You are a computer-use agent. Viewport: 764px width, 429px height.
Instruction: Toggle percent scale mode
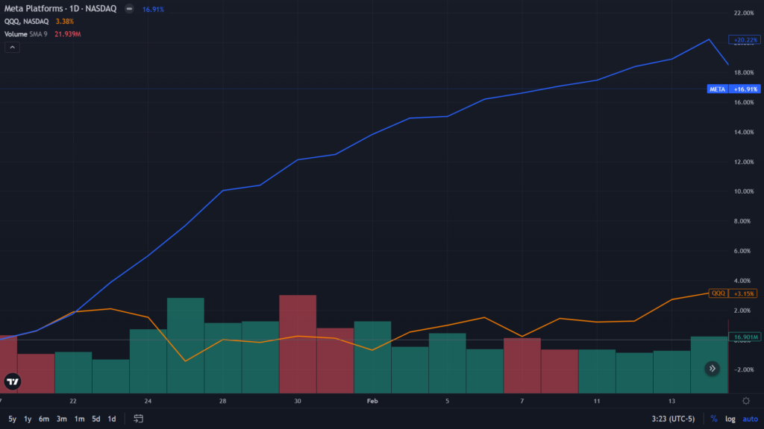tap(714, 419)
